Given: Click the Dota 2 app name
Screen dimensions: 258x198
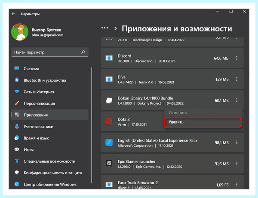Looking at the screenshot, I should pyautogui.click(x=123, y=119).
